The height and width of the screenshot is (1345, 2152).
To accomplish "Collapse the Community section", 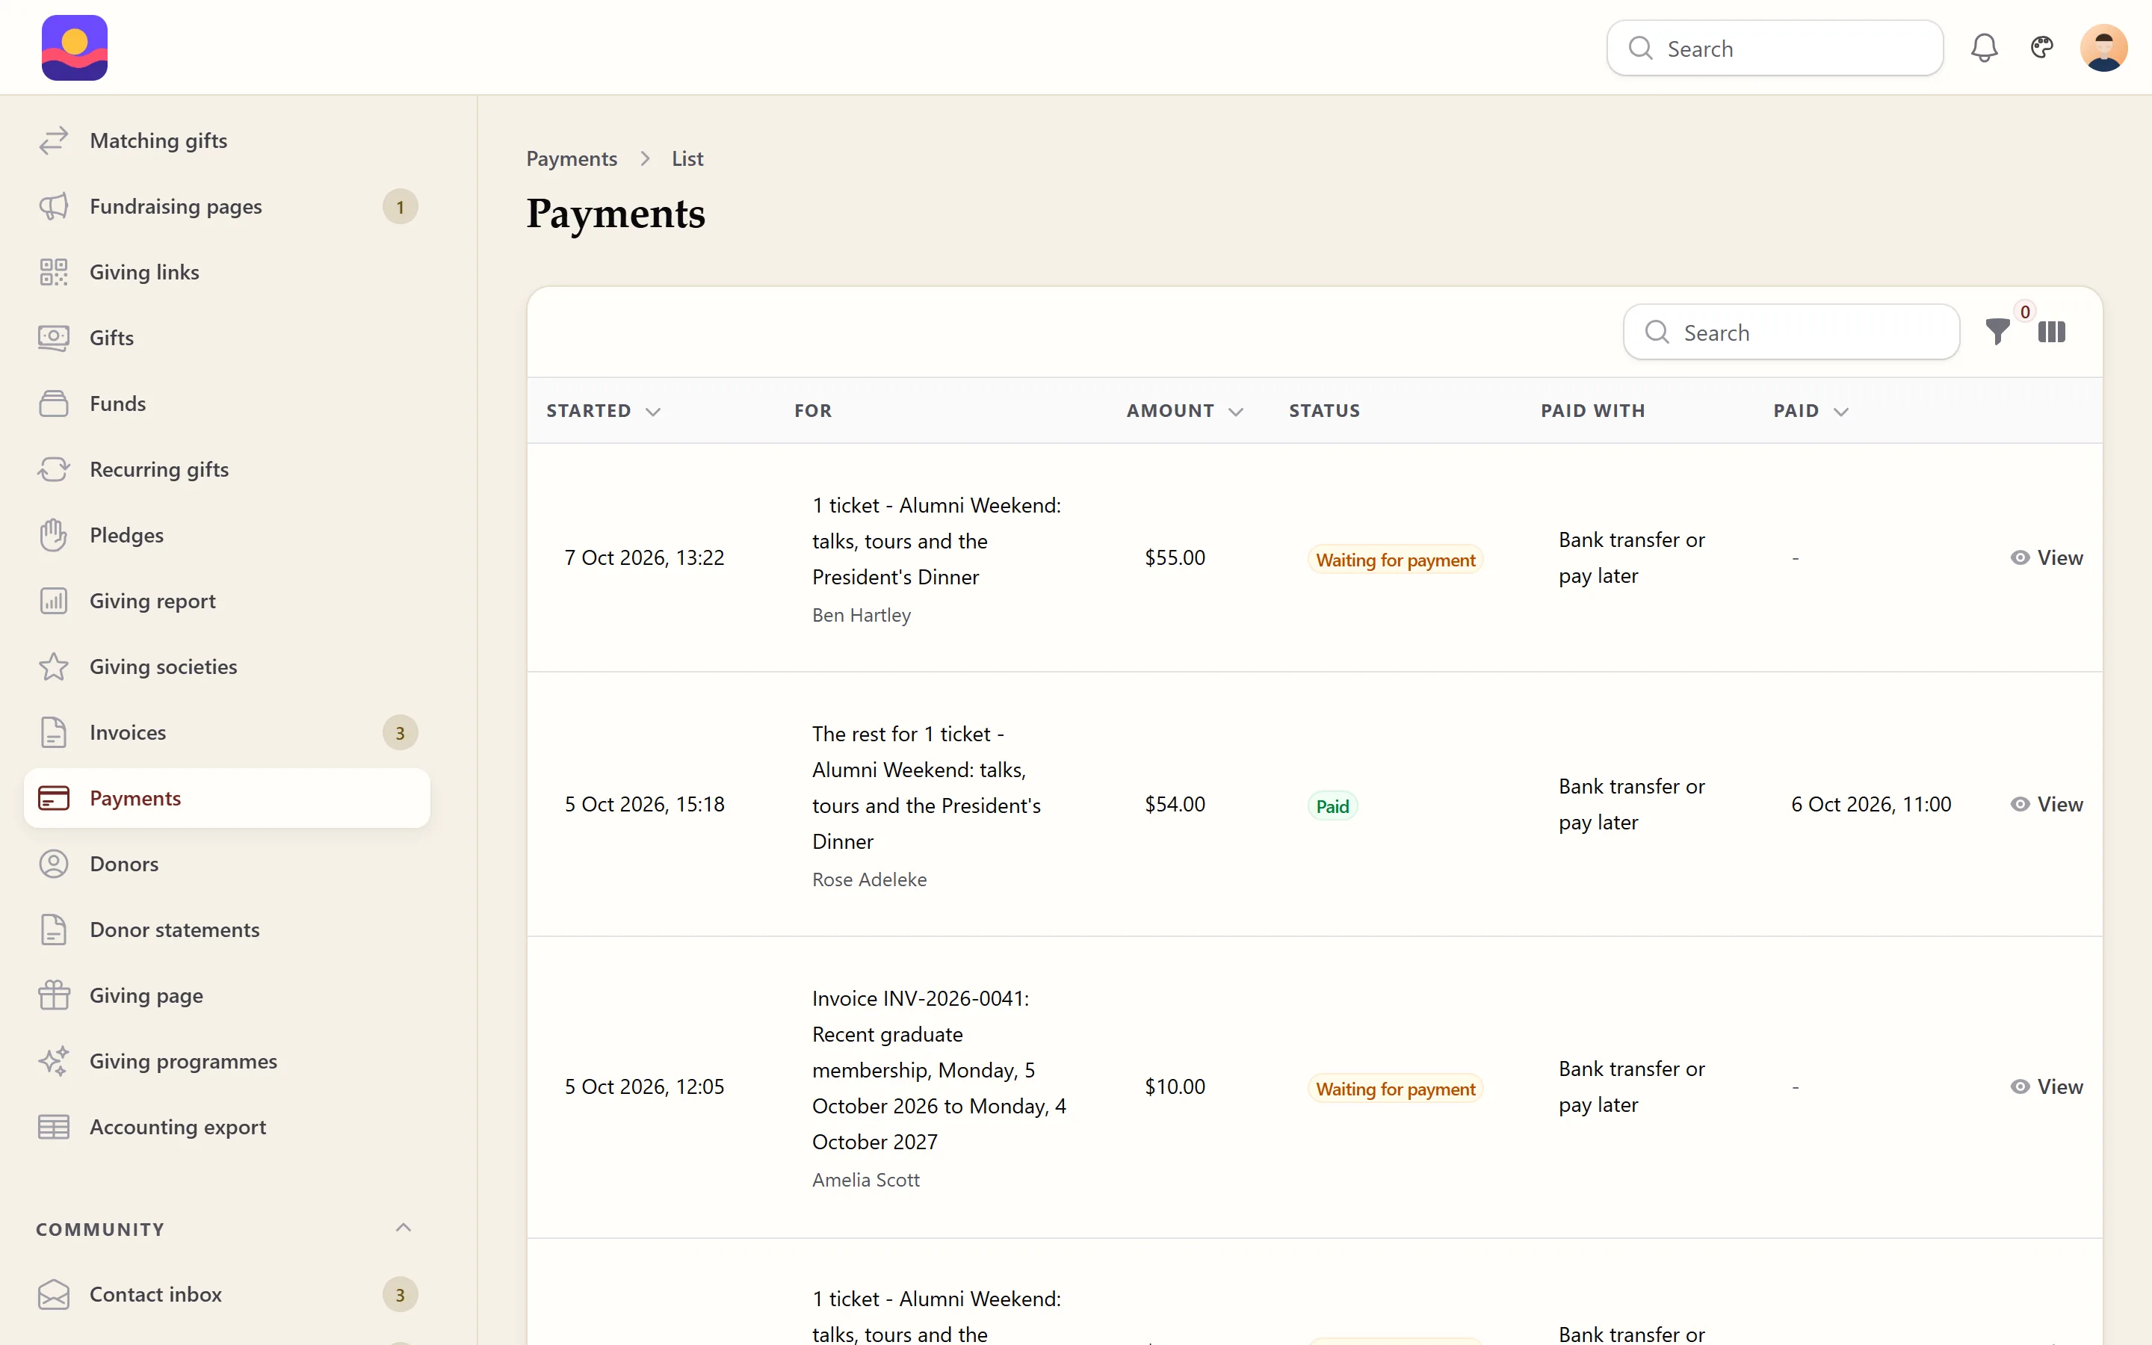I will click(x=403, y=1228).
